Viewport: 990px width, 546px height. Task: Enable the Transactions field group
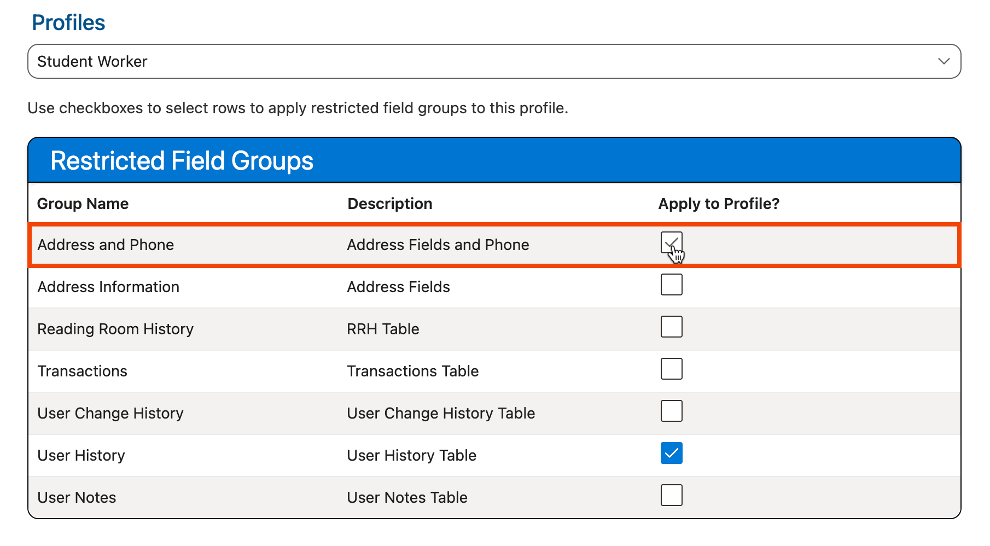click(x=671, y=369)
